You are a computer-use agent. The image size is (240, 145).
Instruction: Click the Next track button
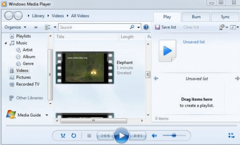[138, 135]
